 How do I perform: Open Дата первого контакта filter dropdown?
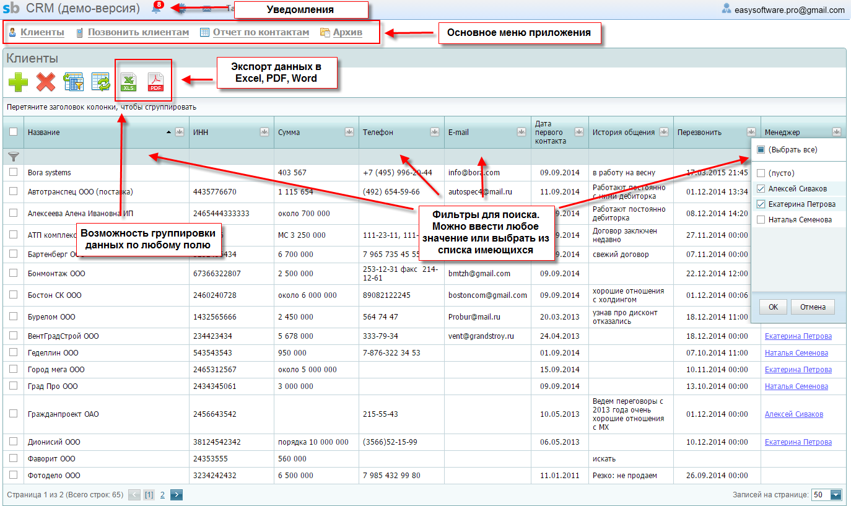pos(579,131)
